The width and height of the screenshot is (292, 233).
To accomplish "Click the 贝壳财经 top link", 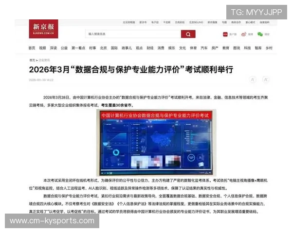I will point(180,22).
